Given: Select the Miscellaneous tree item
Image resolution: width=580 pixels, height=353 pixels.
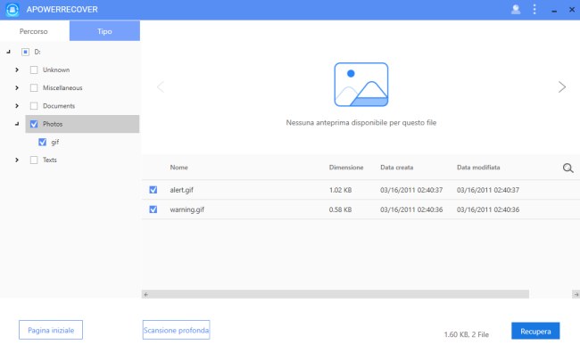Looking at the screenshot, I should (x=62, y=88).
